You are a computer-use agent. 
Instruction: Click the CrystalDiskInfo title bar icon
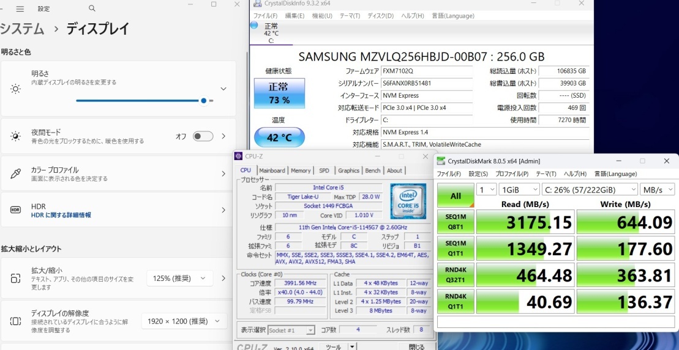(x=257, y=4)
